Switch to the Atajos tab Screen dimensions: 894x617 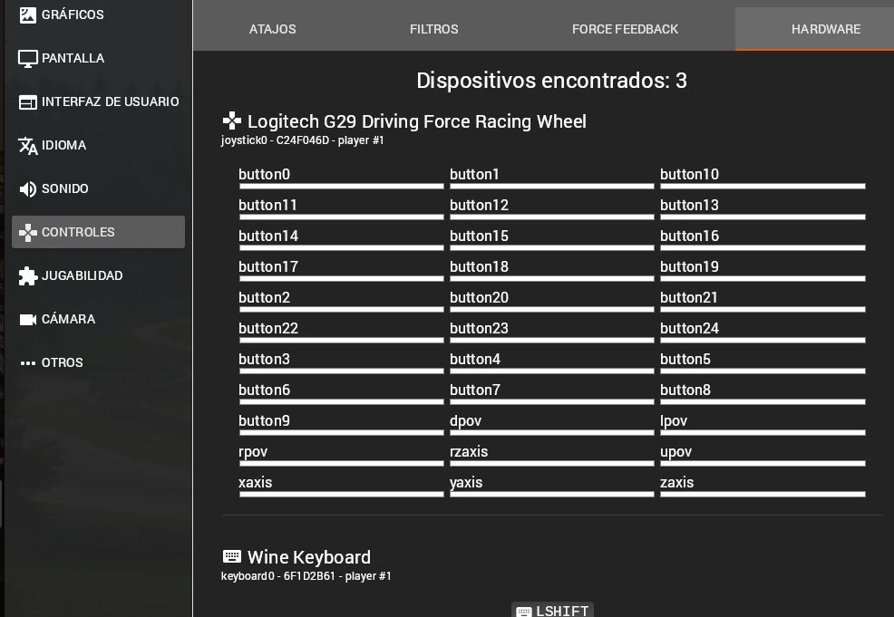(273, 29)
